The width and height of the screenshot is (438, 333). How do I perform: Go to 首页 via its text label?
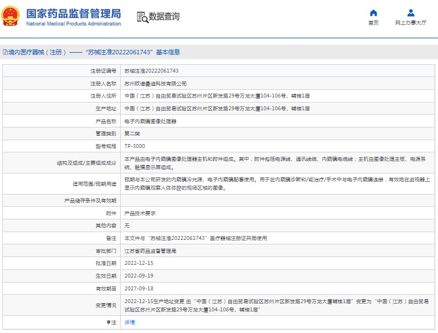pyautogui.click(x=373, y=23)
